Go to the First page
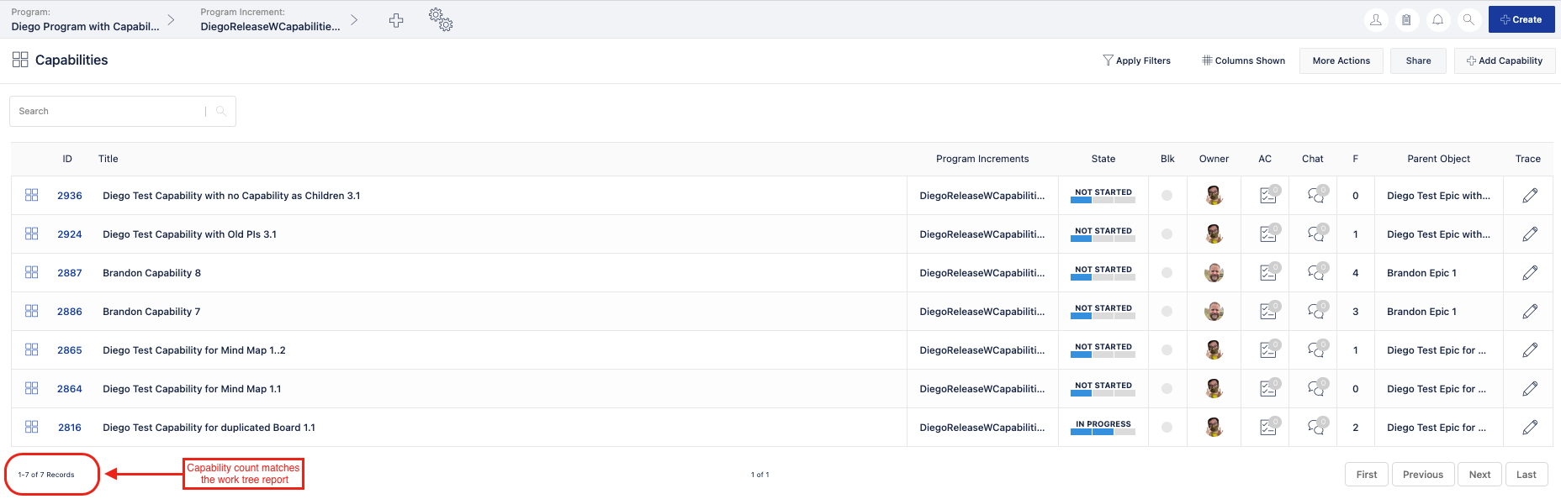 [1367, 475]
